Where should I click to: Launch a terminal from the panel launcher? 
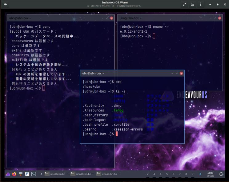34,174
